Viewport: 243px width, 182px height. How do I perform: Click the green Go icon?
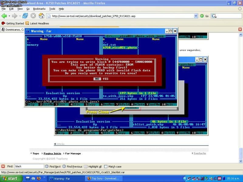point(202,16)
